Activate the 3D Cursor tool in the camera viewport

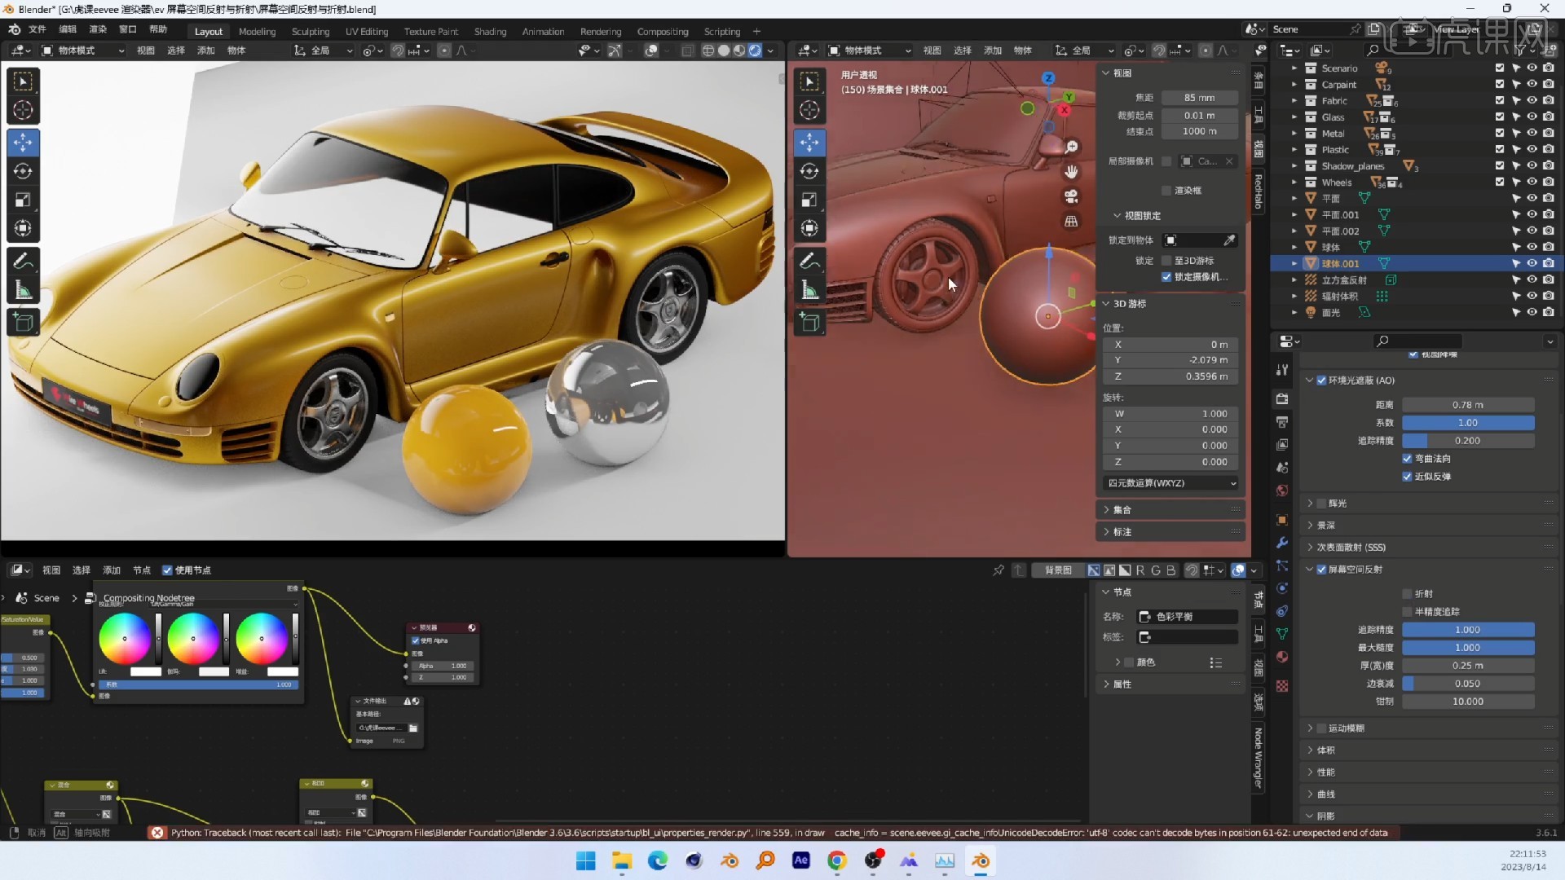pyautogui.click(x=809, y=109)
